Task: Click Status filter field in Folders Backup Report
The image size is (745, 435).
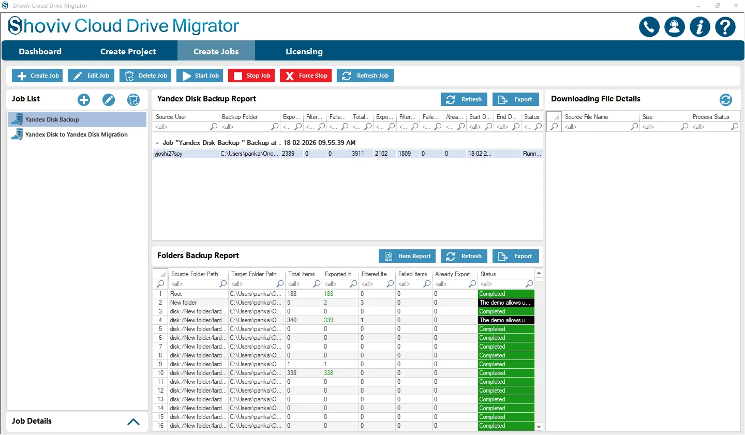Action: point(506,284)
